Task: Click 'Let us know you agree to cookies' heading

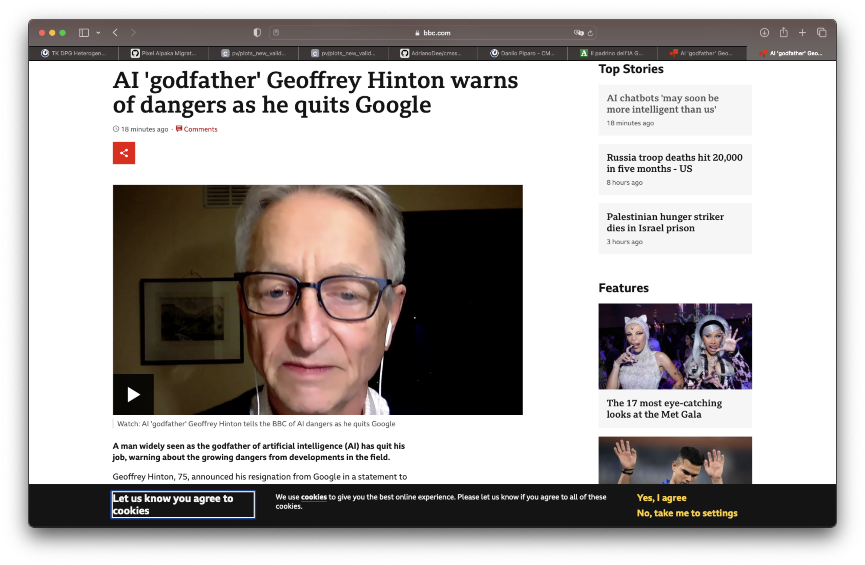Action: [x=183, y=504]
